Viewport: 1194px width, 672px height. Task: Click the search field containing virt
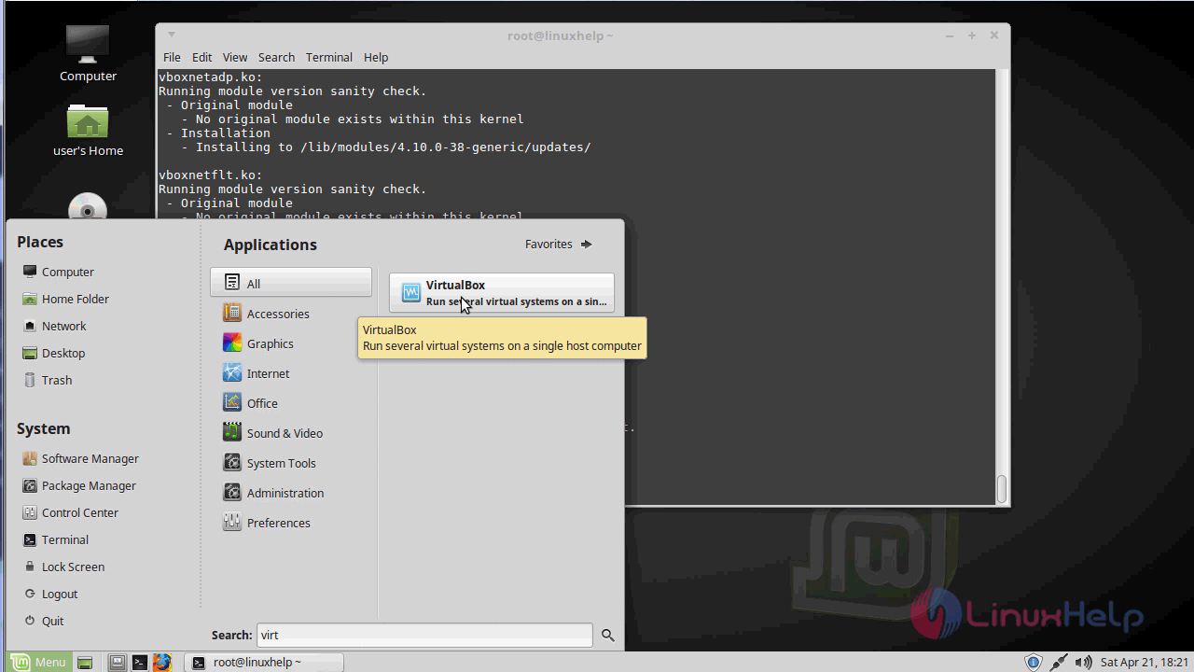point(424,635)
